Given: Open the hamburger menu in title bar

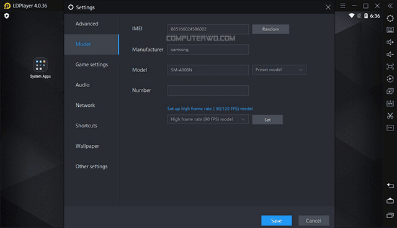Looking at the screenshot, I should pos(342,6).
